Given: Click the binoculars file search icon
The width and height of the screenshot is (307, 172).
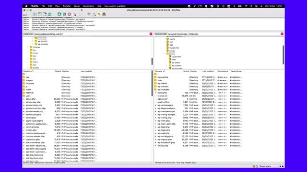Looking at the screenshot, I should 104,14.
